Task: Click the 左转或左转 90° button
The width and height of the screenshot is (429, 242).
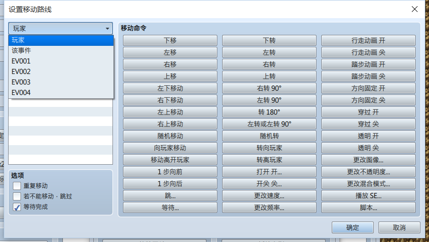Action: coord(269,124)
